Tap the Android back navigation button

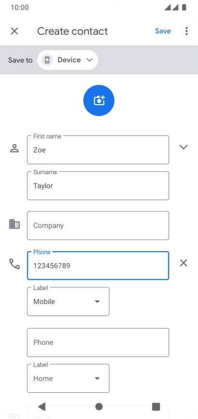tap(42, 407)
